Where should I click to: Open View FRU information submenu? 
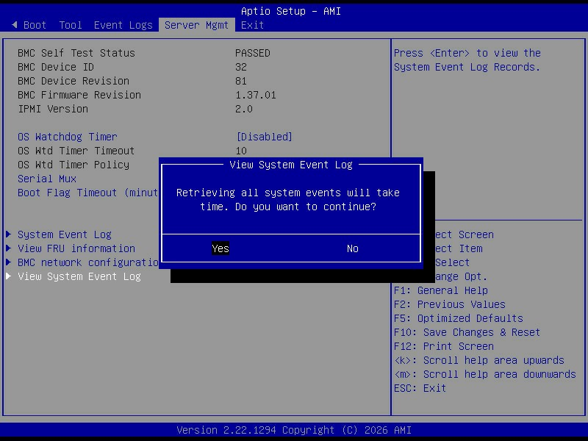(76, 248)
